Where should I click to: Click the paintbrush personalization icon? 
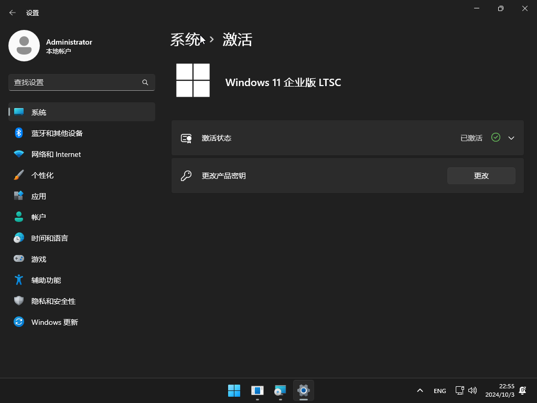(x=19, y=175)
